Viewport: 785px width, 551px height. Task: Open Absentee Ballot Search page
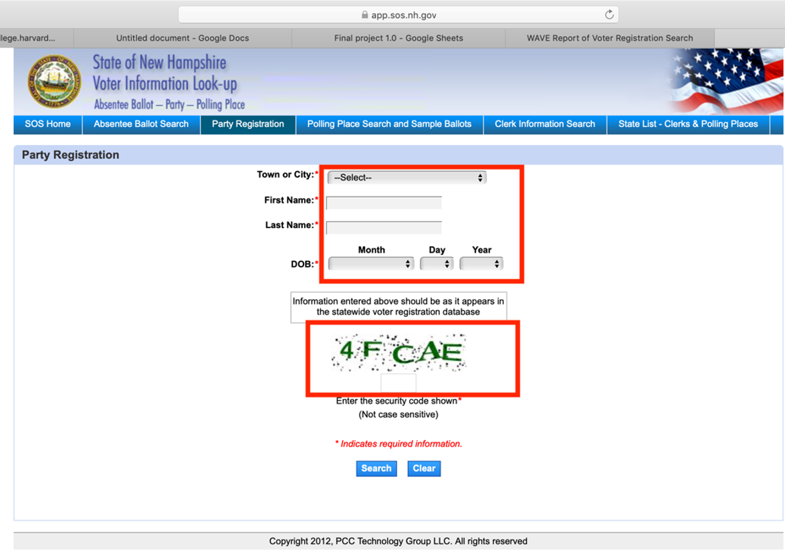(141, 124)
